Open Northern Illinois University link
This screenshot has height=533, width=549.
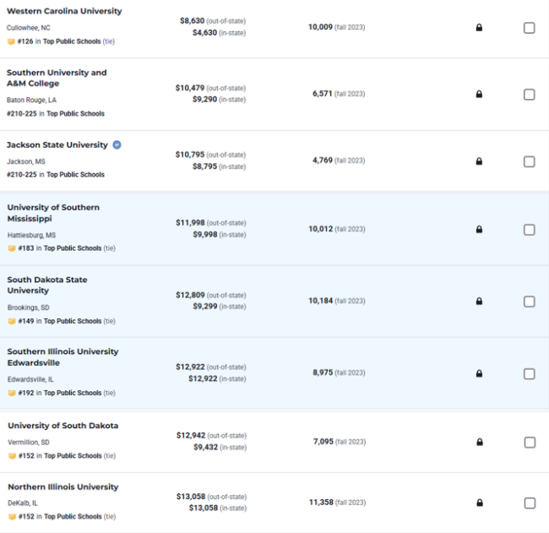click(63, 487)
